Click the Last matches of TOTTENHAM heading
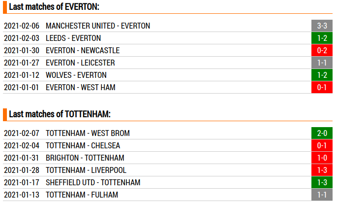 pos(60,114)
